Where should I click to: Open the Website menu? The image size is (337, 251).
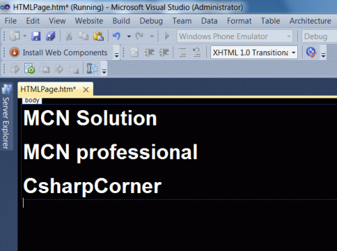89,21
